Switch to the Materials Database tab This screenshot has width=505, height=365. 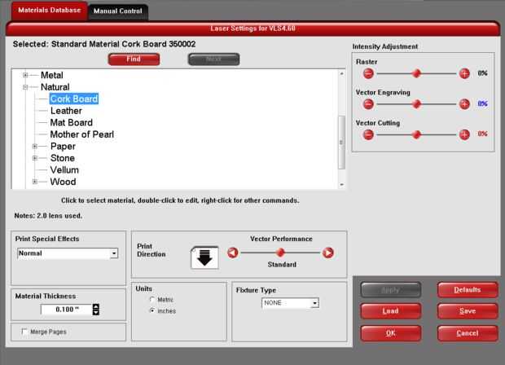(49, 11)
